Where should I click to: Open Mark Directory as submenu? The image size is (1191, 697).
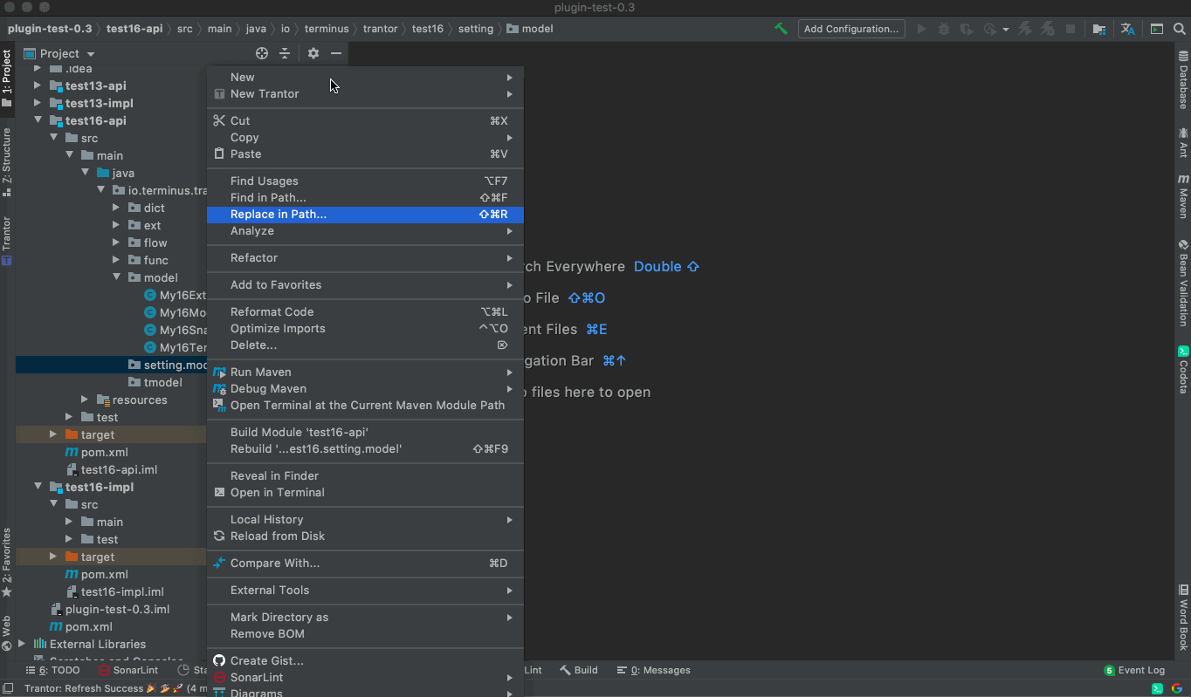click(365, 618)
